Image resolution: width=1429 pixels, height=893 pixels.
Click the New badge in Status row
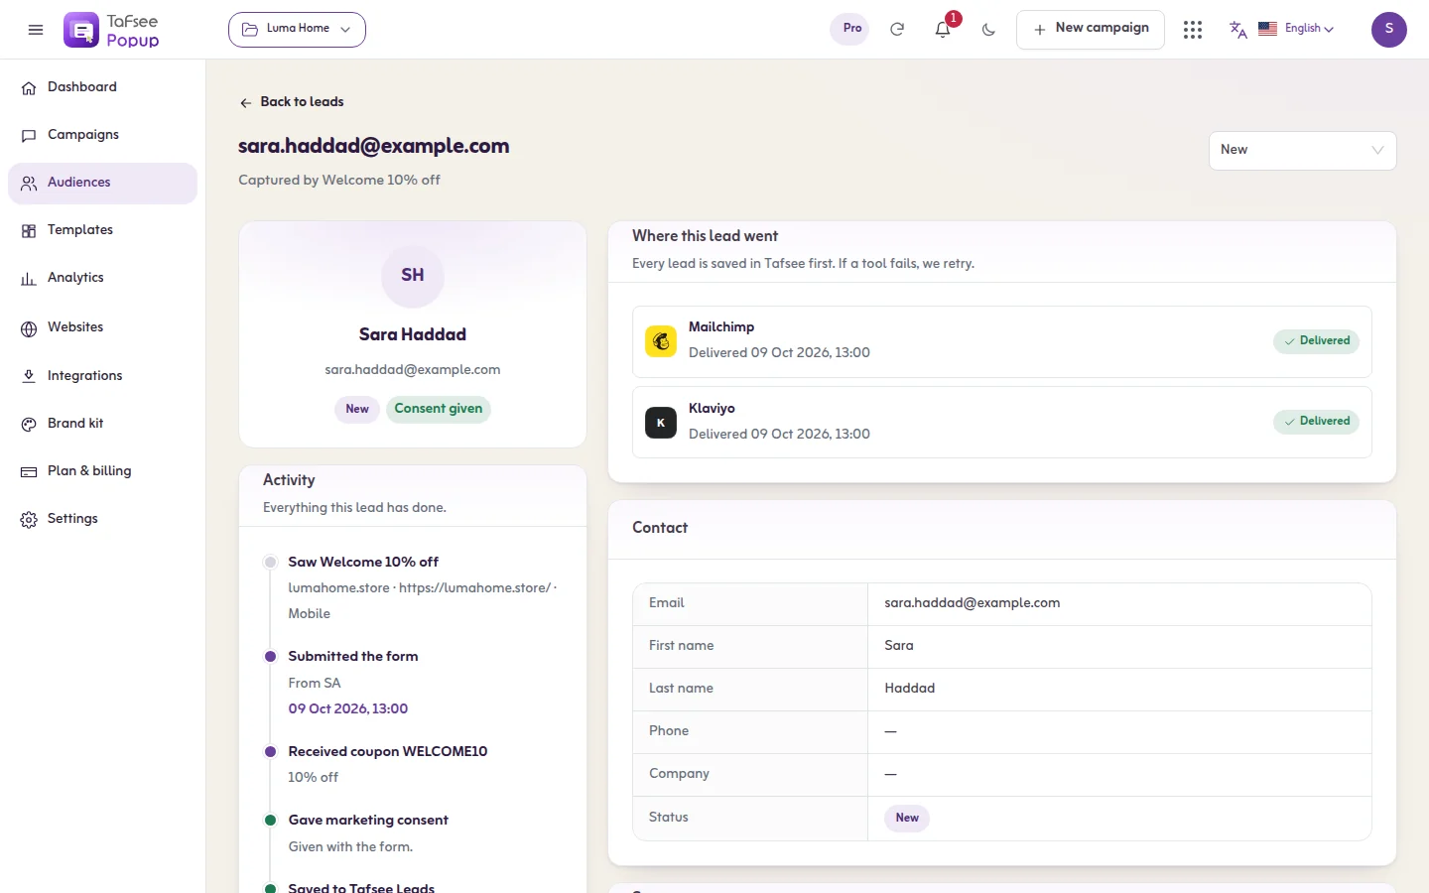(907, 819)
